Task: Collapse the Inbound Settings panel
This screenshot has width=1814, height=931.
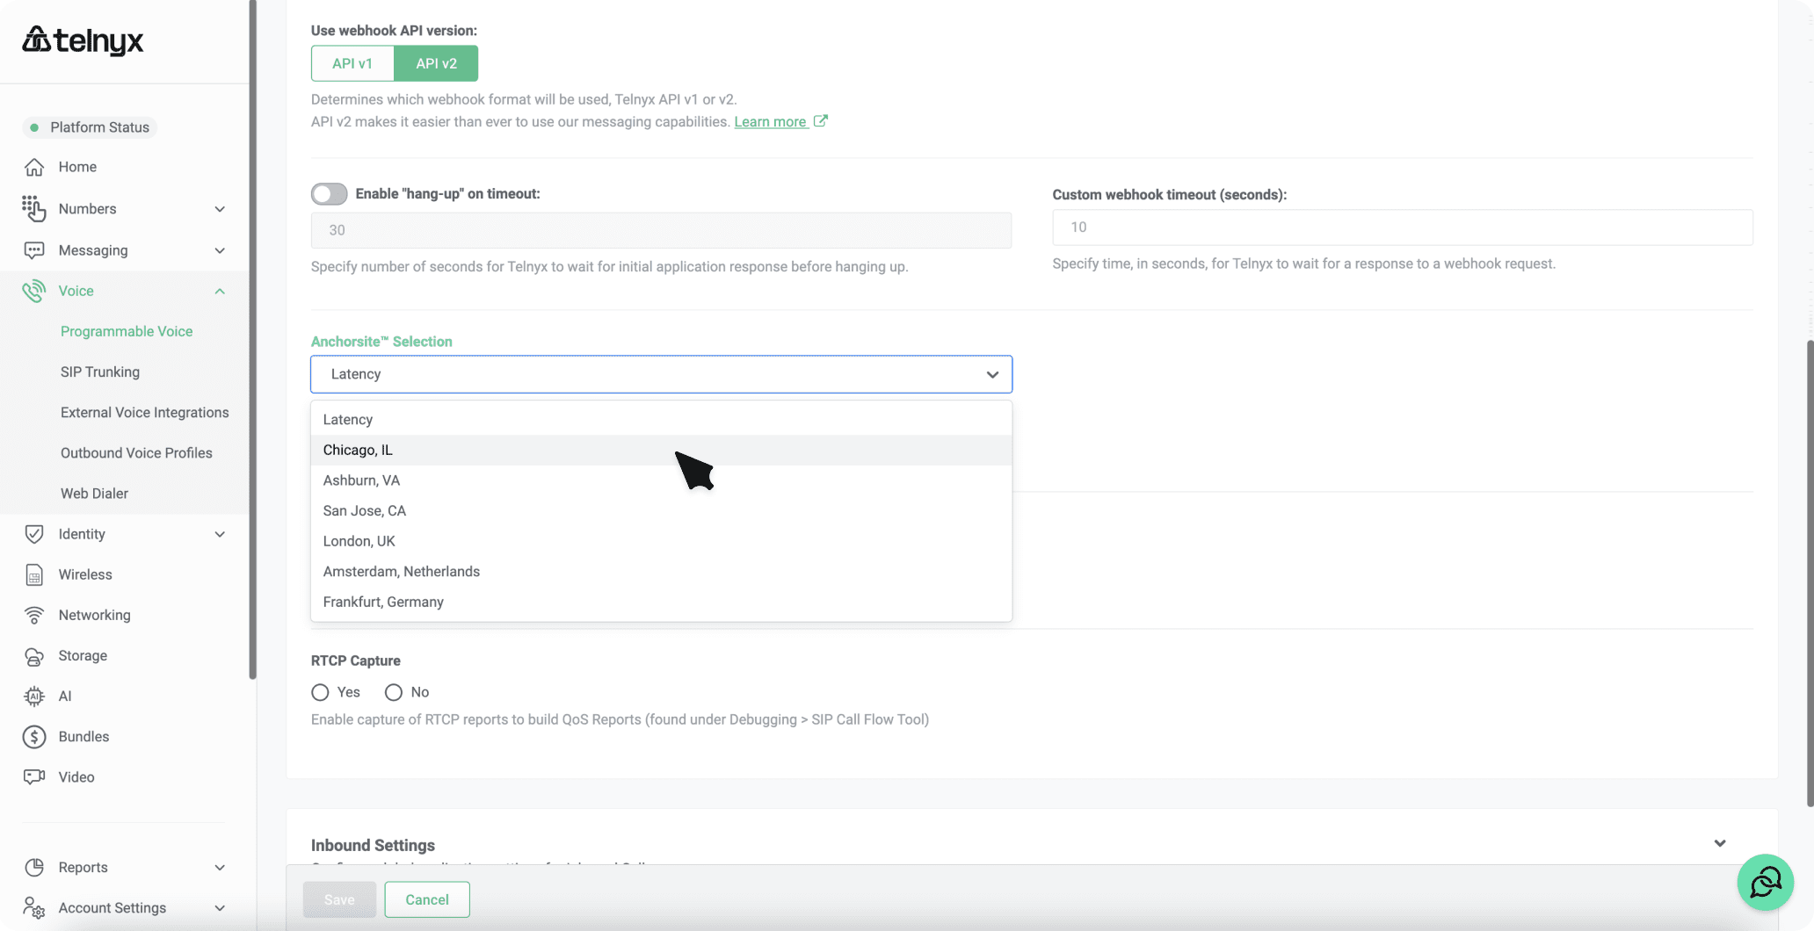Action: click(x=1720, y=843)
